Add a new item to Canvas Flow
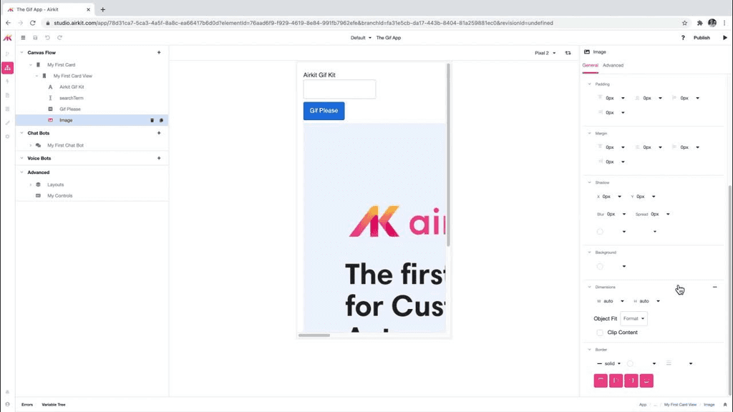This screenshot has width=733, height=412. point(159,53)
